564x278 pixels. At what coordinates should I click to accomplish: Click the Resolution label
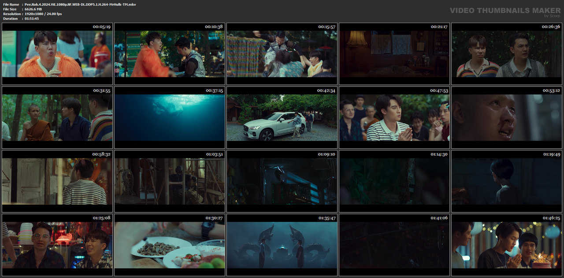[11, 14]
